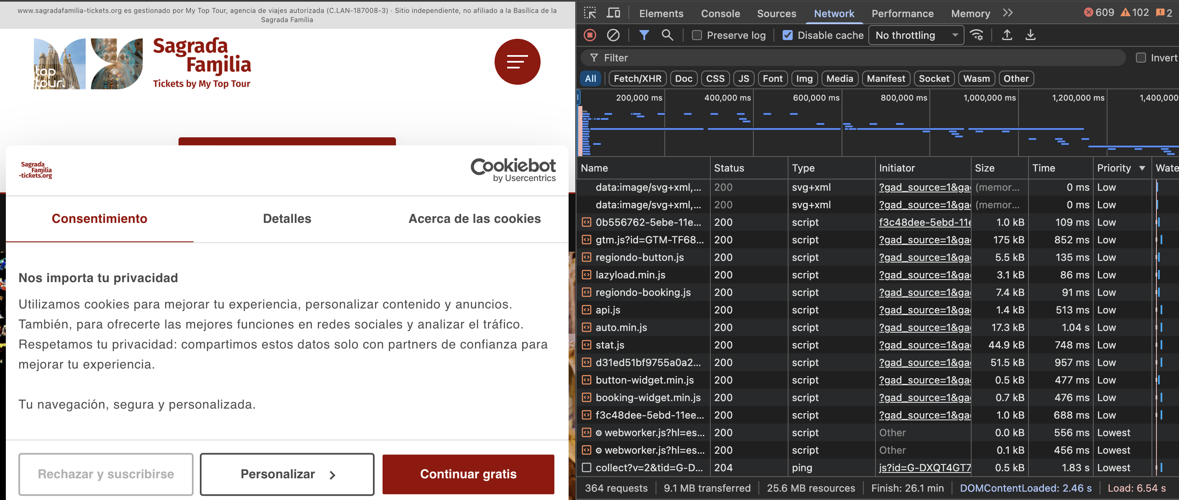Check the Invert filter checkbox
This screenshot has height=500, width=1179.
click(1141, 58)
